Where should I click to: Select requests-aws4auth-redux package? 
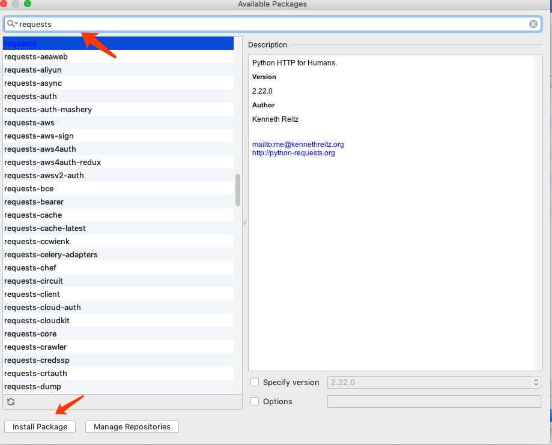(118, 162)
